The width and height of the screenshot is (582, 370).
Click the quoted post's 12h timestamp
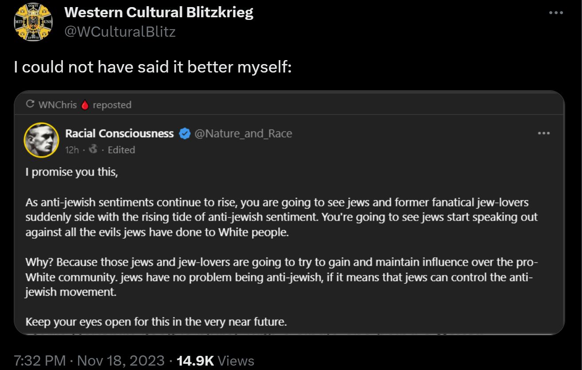tap(72, 150)
